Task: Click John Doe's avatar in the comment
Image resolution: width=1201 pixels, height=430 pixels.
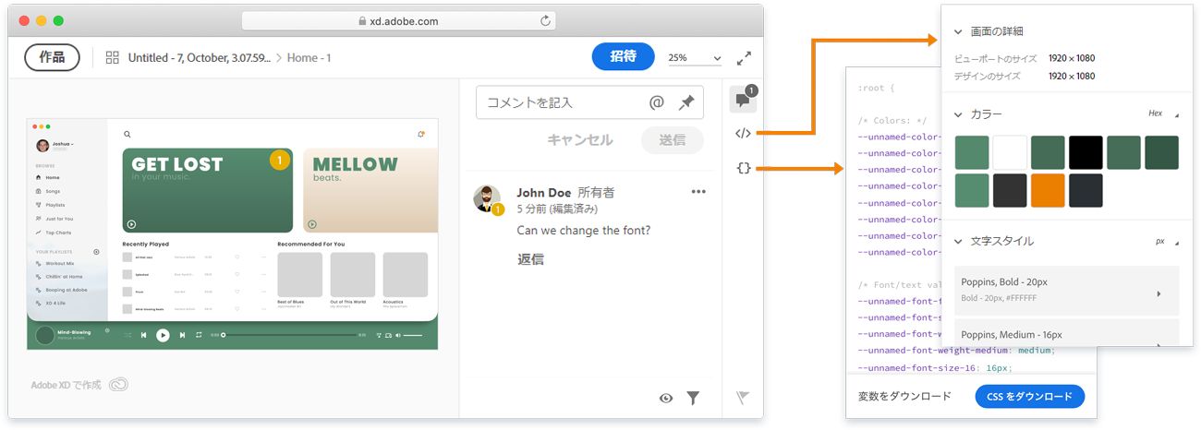Action: coord(487,199)
